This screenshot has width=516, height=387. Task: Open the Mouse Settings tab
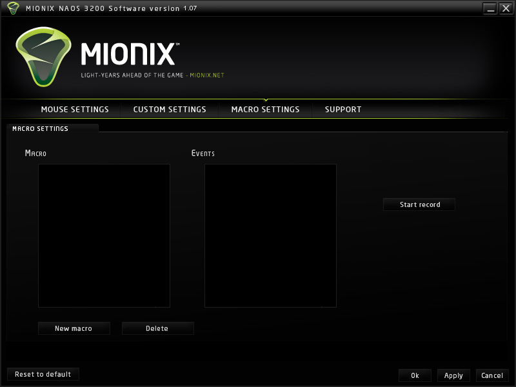click(x=75, y=109)
